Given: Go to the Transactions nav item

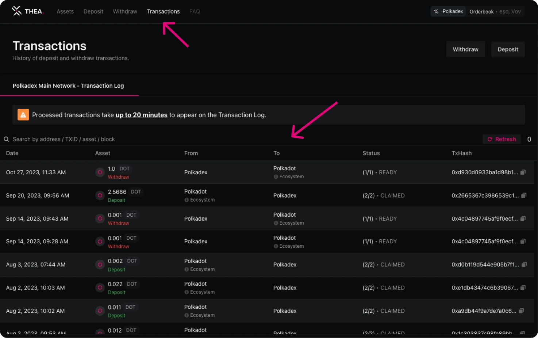Looking at the screenshot, I should pos(163,12).
